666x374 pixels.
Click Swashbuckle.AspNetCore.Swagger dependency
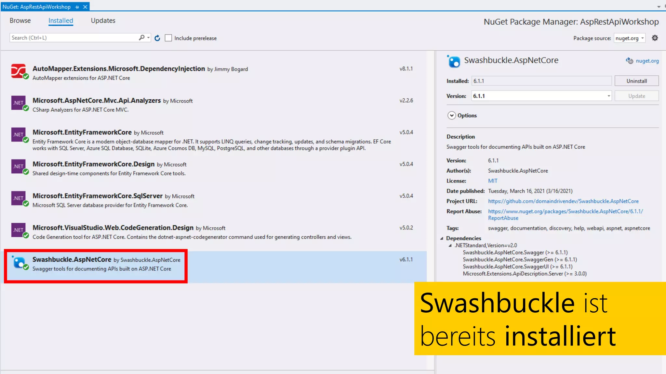pyautogui.click(x=515, y=253)
